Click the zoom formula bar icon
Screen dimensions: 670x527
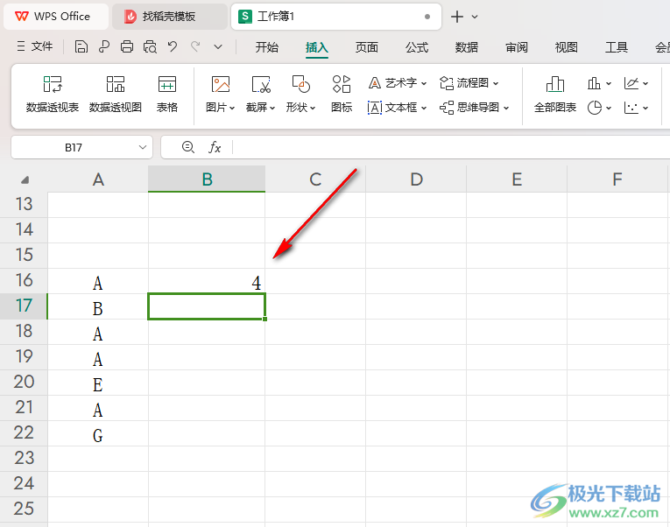coord(188,147)
